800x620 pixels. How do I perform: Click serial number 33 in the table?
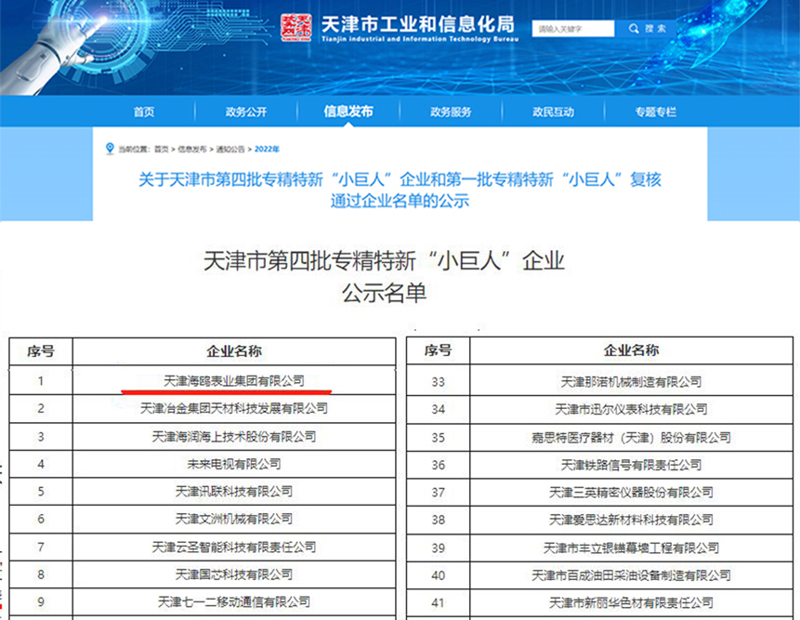tap(439, 382)
